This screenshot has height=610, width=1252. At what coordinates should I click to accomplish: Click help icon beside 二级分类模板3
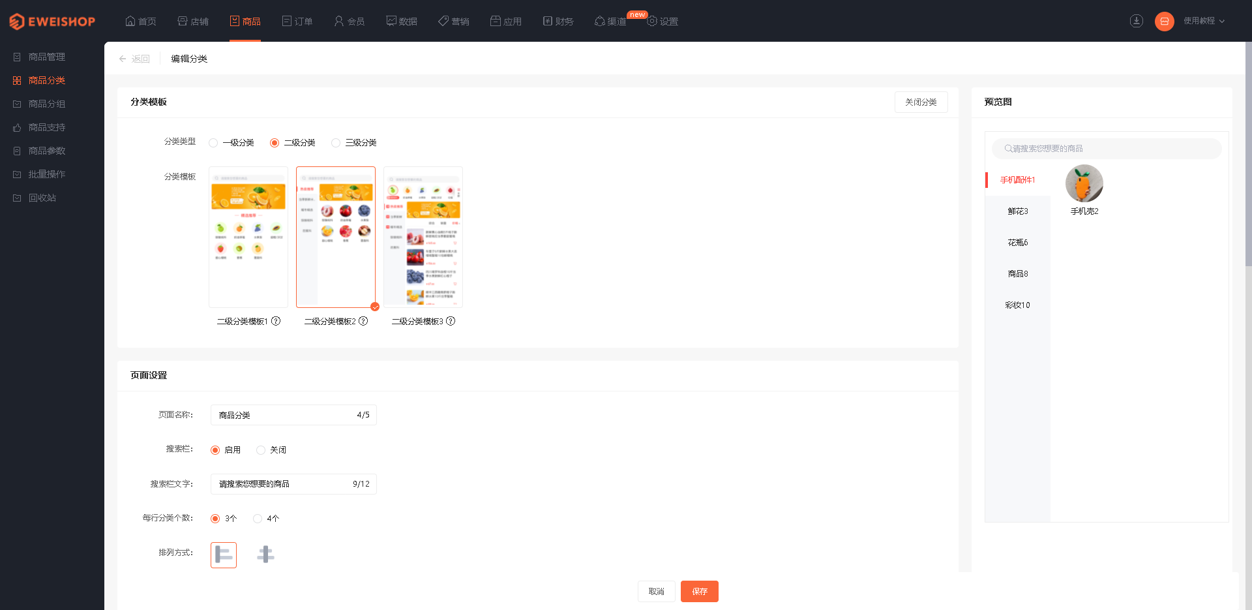coord(451,321)
